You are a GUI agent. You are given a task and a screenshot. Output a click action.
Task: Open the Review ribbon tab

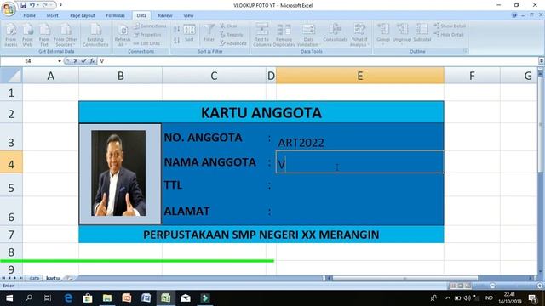tap(164, 15)
